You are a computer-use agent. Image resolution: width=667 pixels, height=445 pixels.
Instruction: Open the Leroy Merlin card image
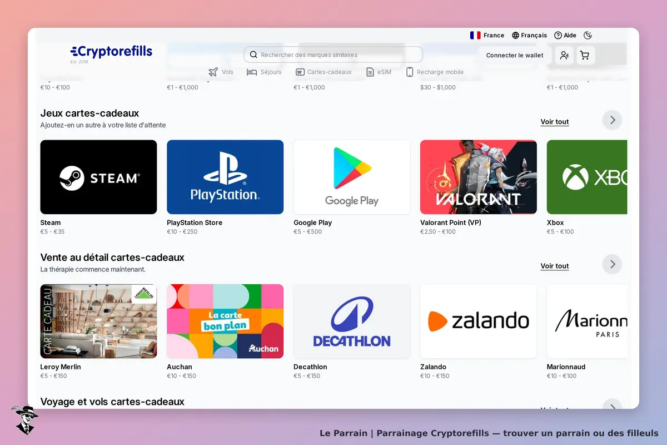(98, 322)
